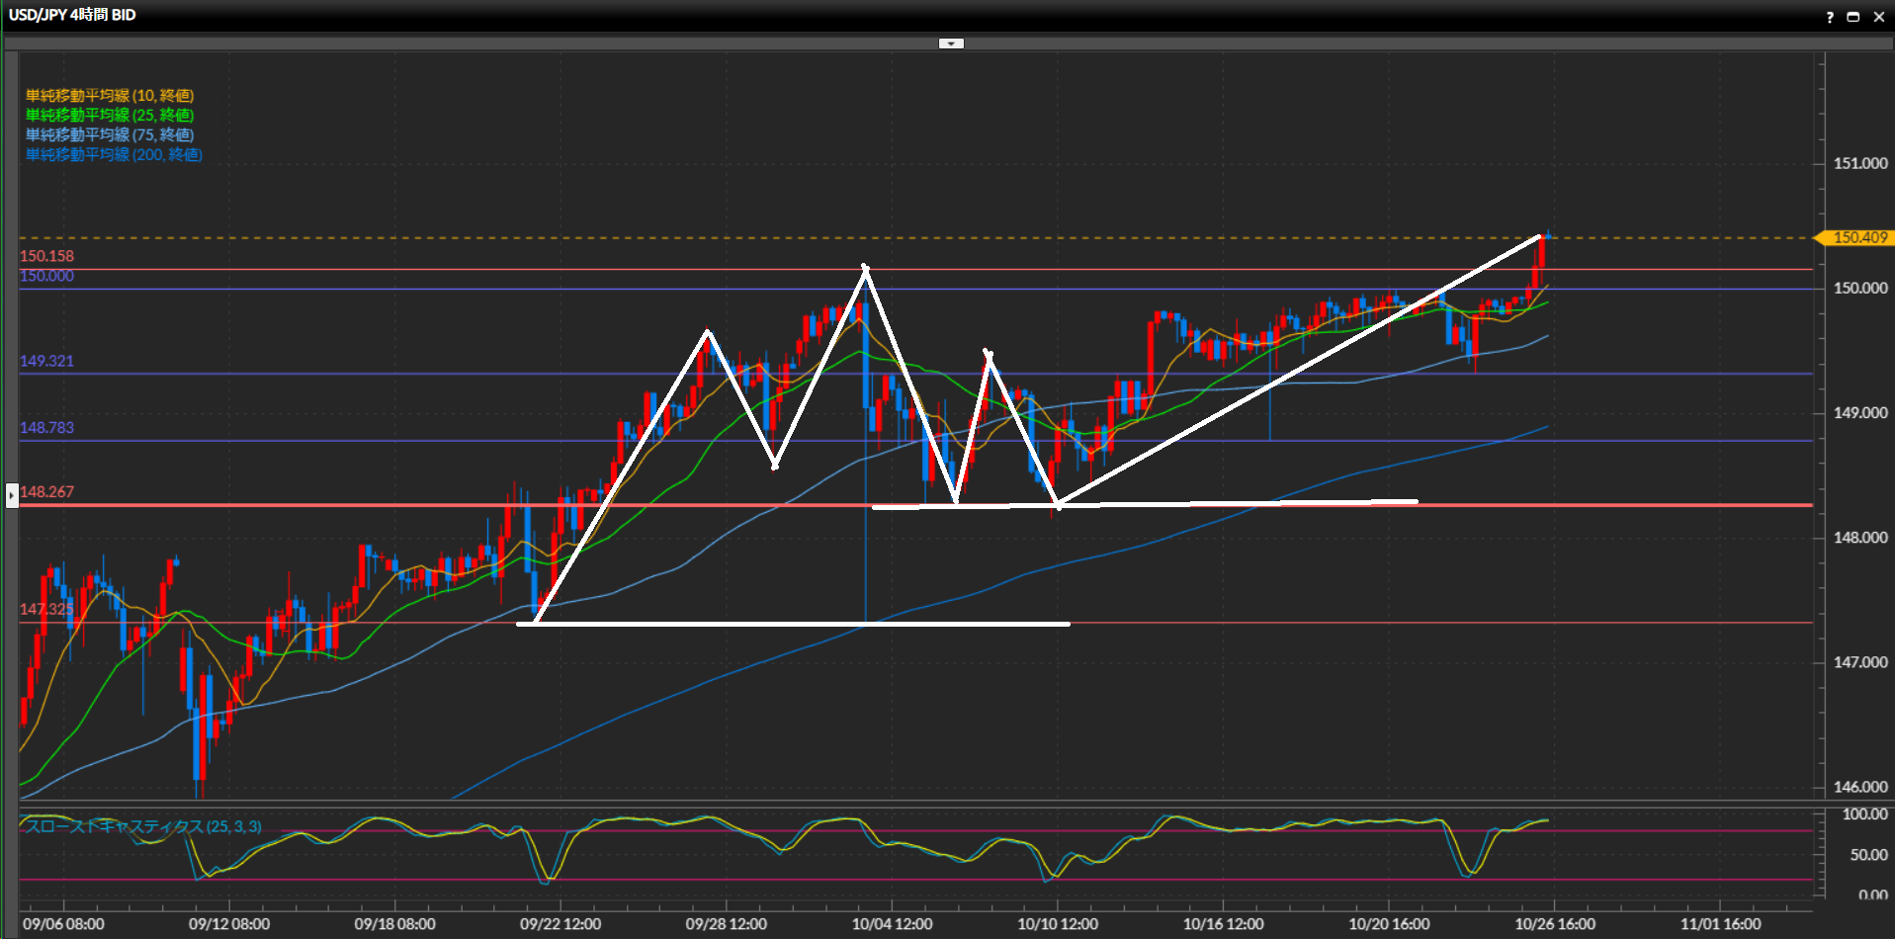Expand the top toolbar dropdown arrow

click(951, 43)
